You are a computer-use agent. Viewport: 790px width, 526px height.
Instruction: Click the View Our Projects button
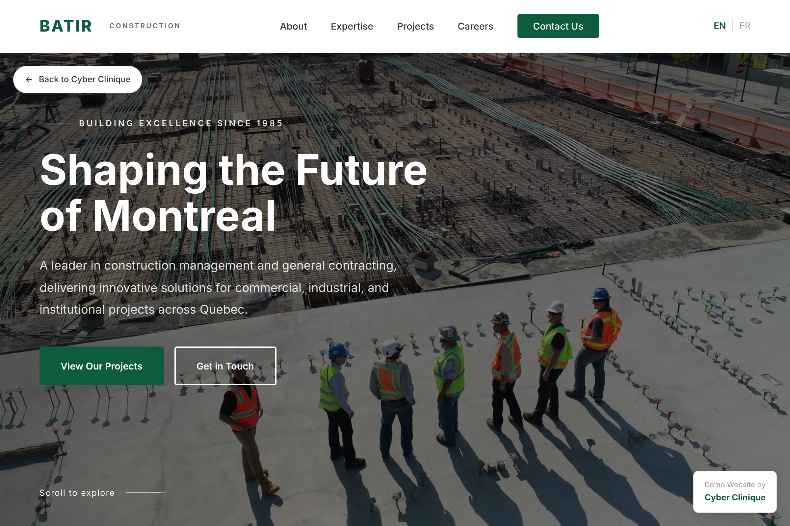coord(101,366)
